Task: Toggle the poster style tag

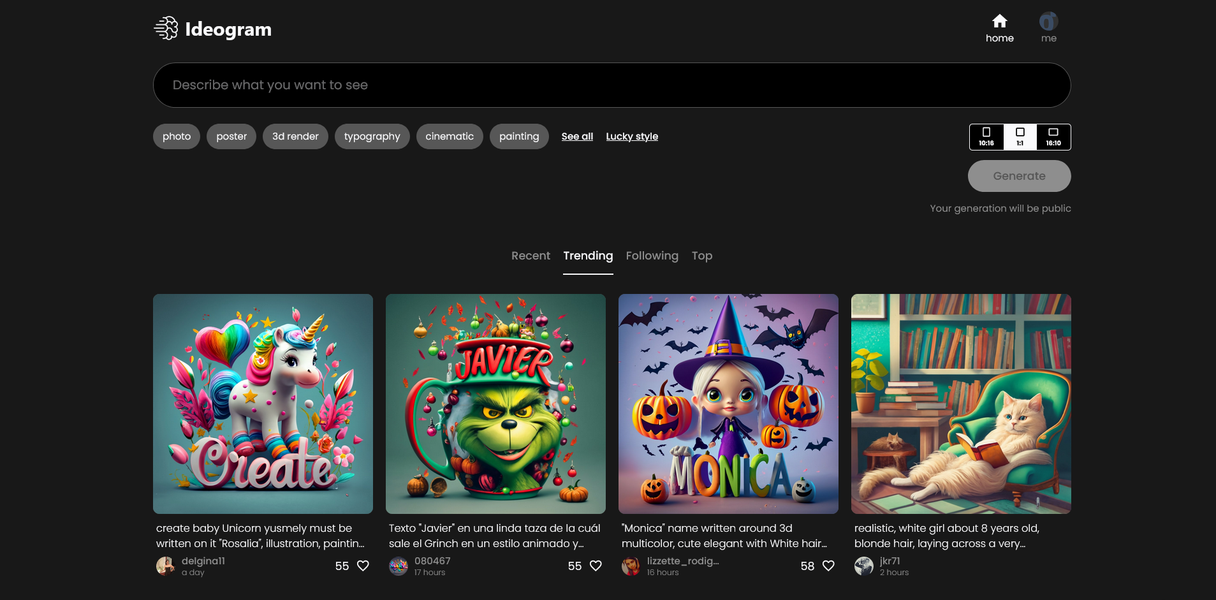Action: tap(231, 136)
